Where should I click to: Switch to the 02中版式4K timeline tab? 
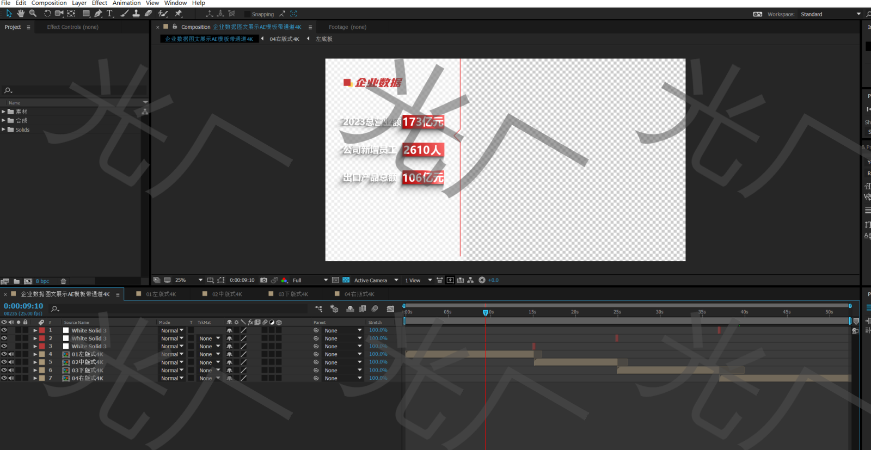click(226, 294)
